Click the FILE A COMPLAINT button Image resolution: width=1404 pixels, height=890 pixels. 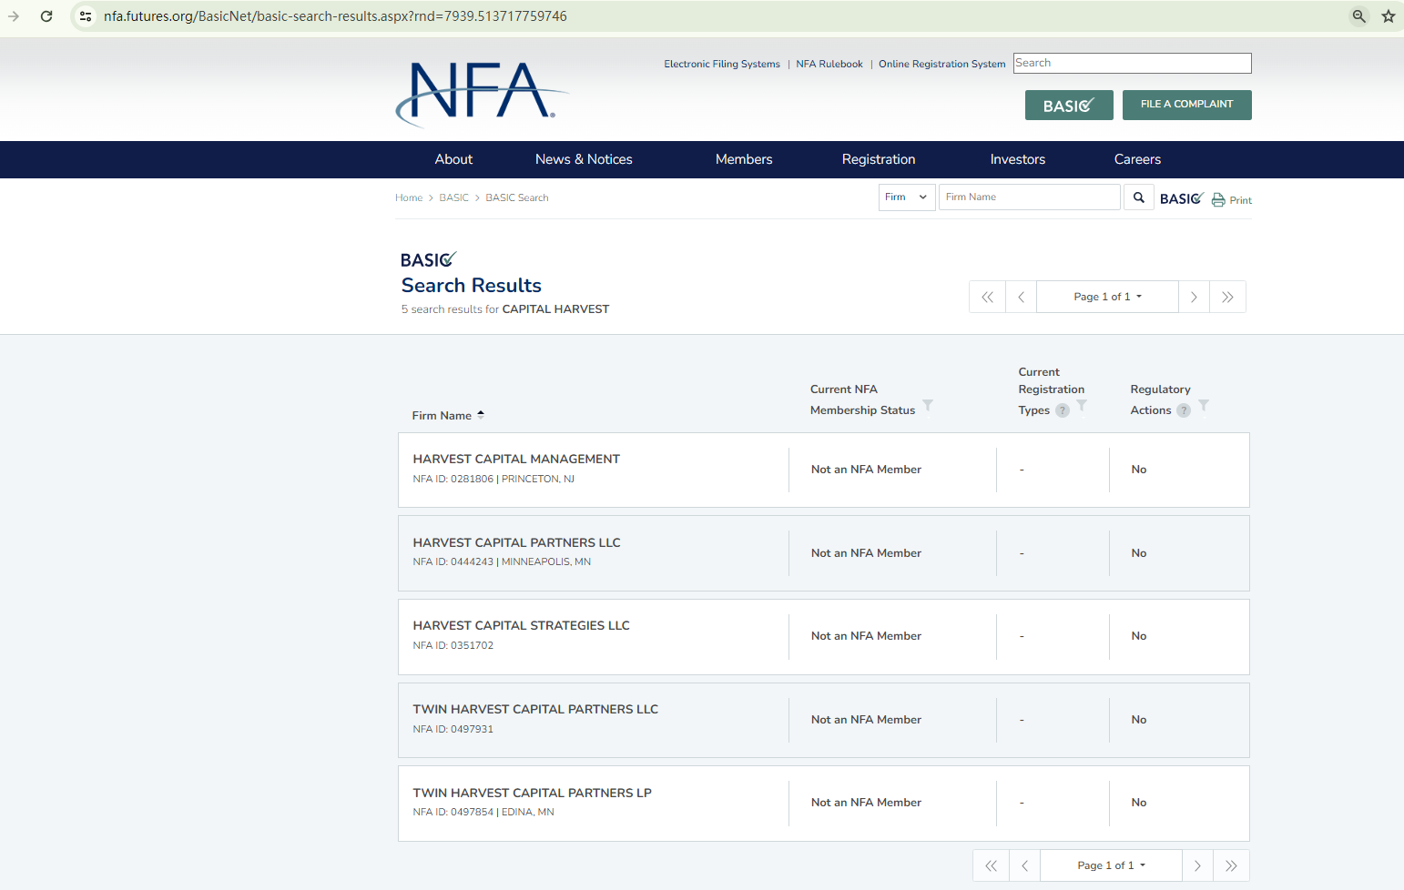[x=1186, y=105]
